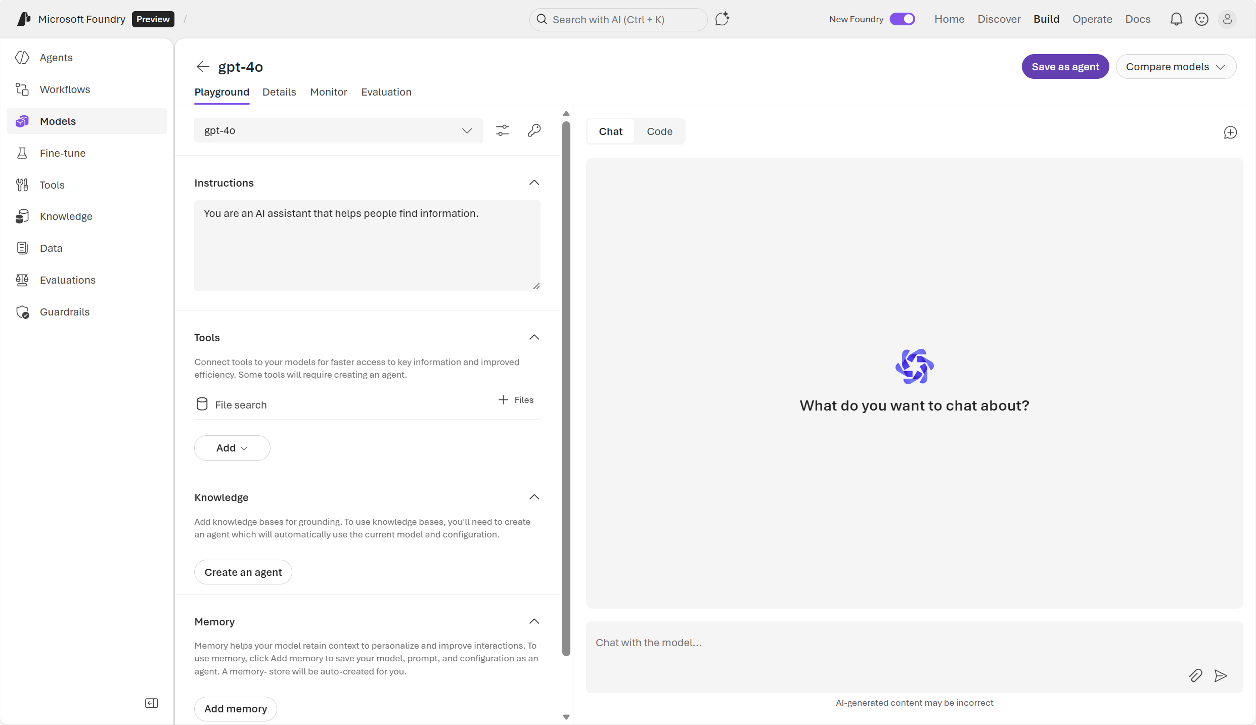
Task: Attach a file using the paperclip icon
Action: tap(1195, 675)
